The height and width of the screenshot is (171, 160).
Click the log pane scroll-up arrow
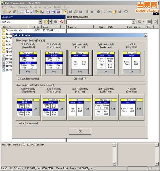pos(114,145)
